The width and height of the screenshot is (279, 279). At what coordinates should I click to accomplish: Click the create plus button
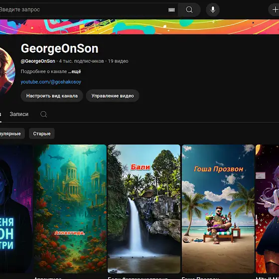click(x=275, y=9)
